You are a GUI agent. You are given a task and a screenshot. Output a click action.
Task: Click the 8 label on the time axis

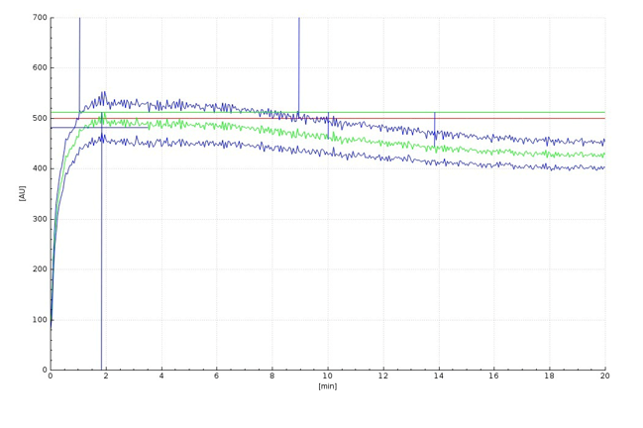tap(272, 375)
